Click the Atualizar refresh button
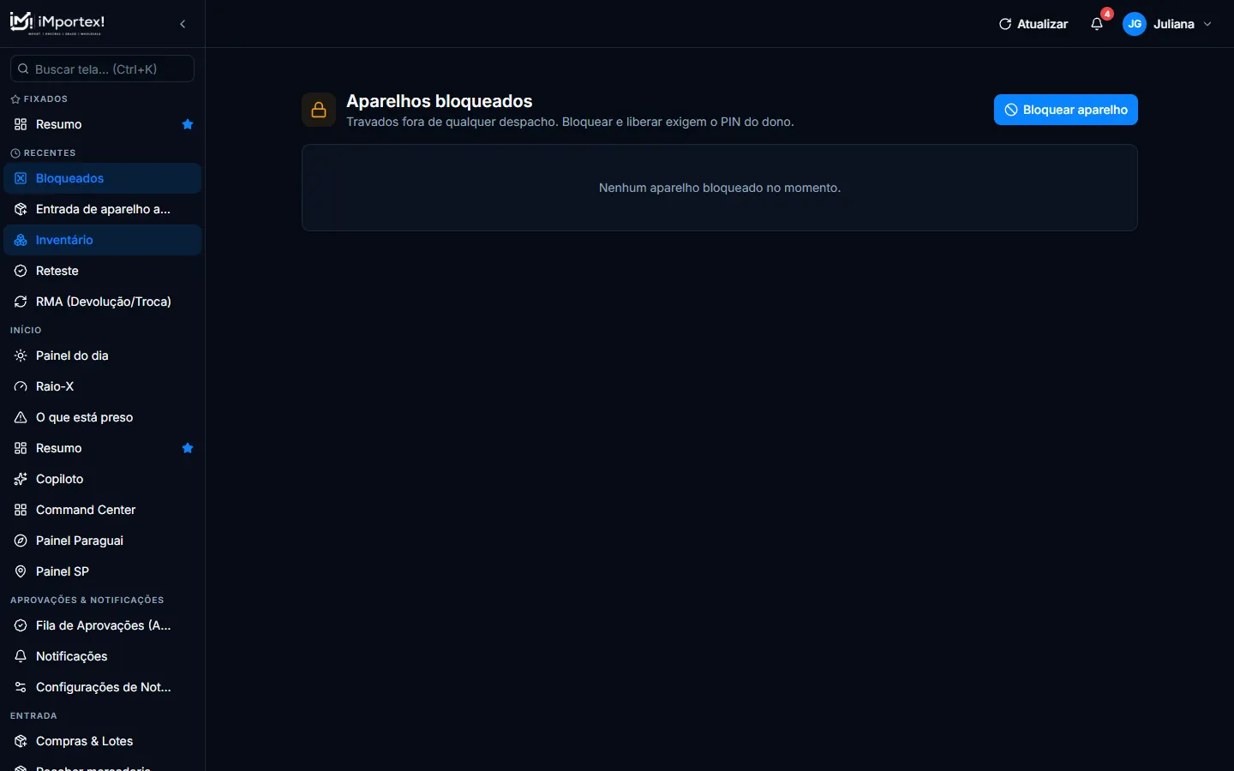Viewport: 1234px width, 771px height. pyautogui.click(x=1033, y=24)
